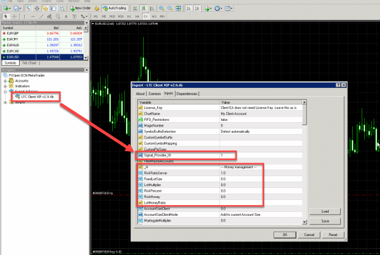Open the Dependencies tab
The height and width of the screenshot is (255, 380).
187,94
